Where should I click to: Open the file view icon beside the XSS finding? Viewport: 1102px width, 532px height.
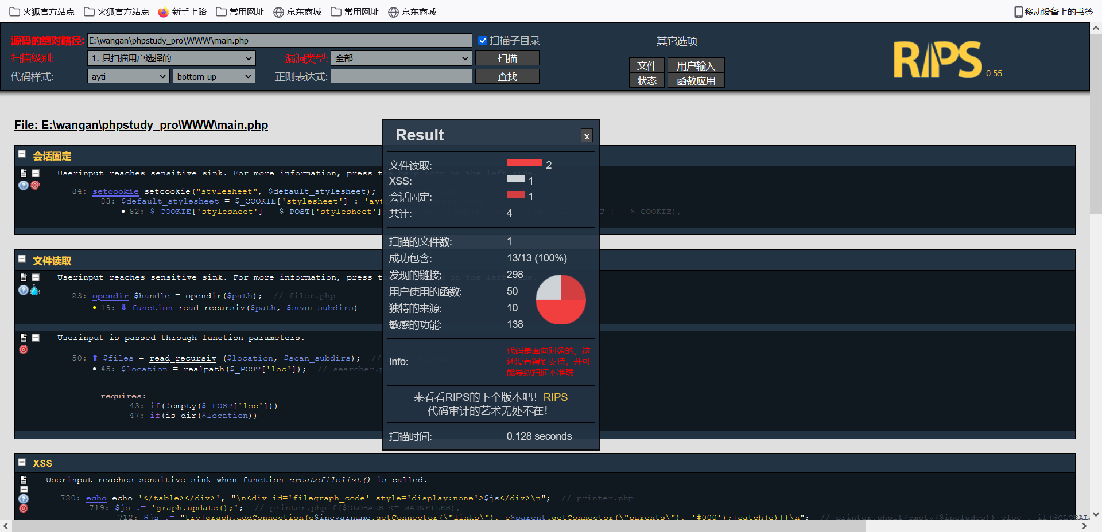(x=24, y=480)
